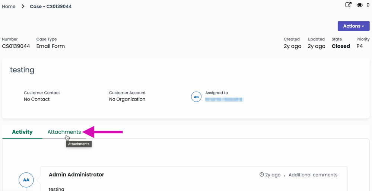Click the Closed state value
This screenshot has height=191, width=372.
point(341,46)
